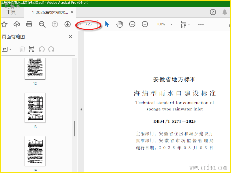Rotate pages clockwise
The image size is (231, 173).
[x=51, y=49]
